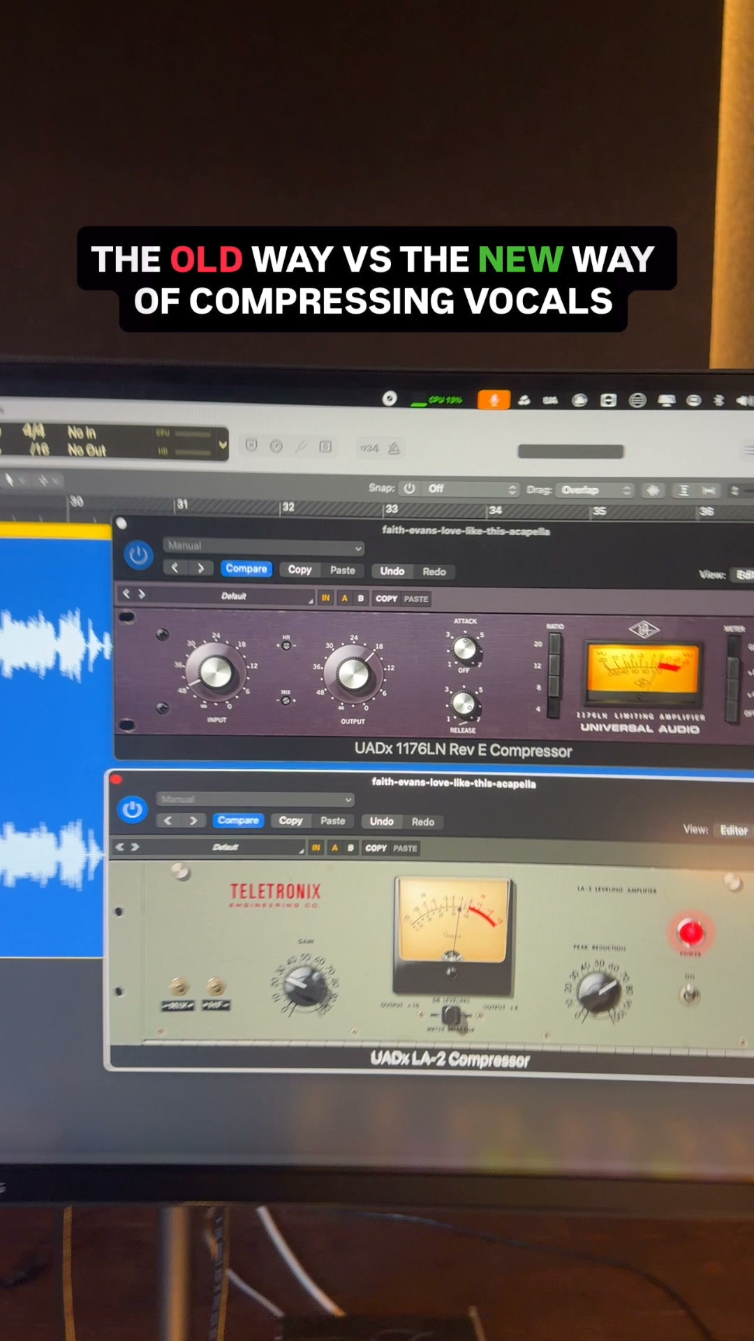Click COPY on the LA-2 UAD toolbar

pyautogui.click(x=376, y=849)
